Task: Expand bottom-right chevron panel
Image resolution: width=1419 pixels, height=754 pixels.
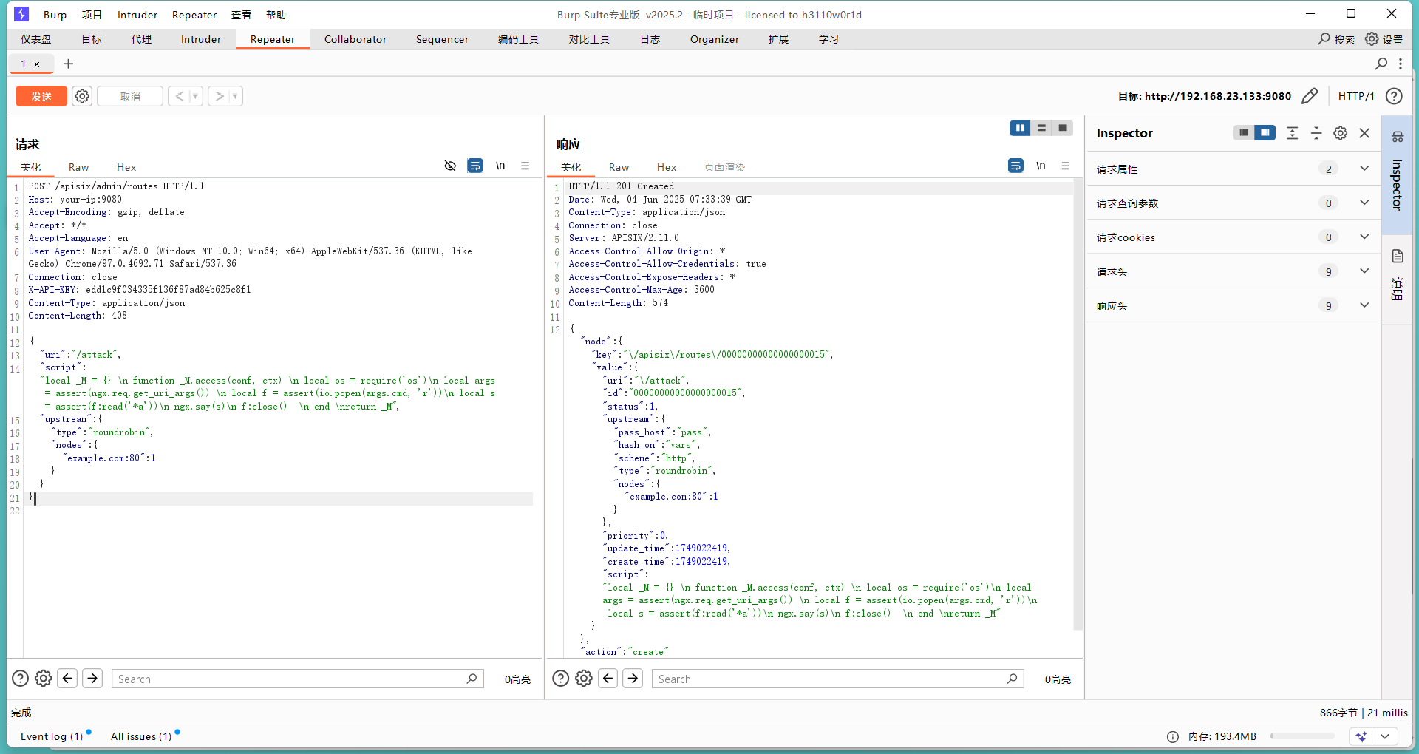Action: click(1385, 736)
